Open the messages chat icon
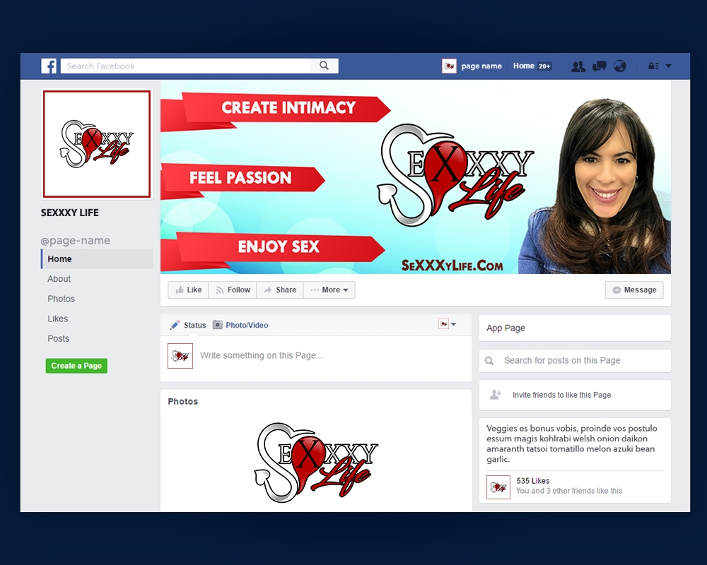Viewport: 707px width, 565px height. pos(599,66)
